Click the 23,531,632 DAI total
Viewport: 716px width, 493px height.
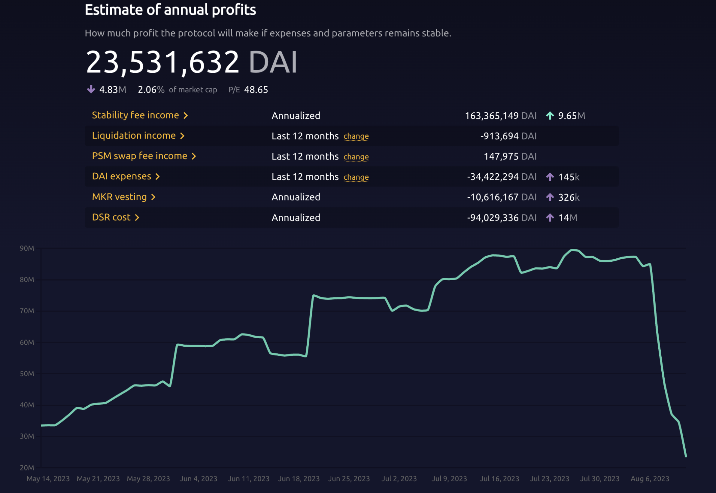[191, 63]
